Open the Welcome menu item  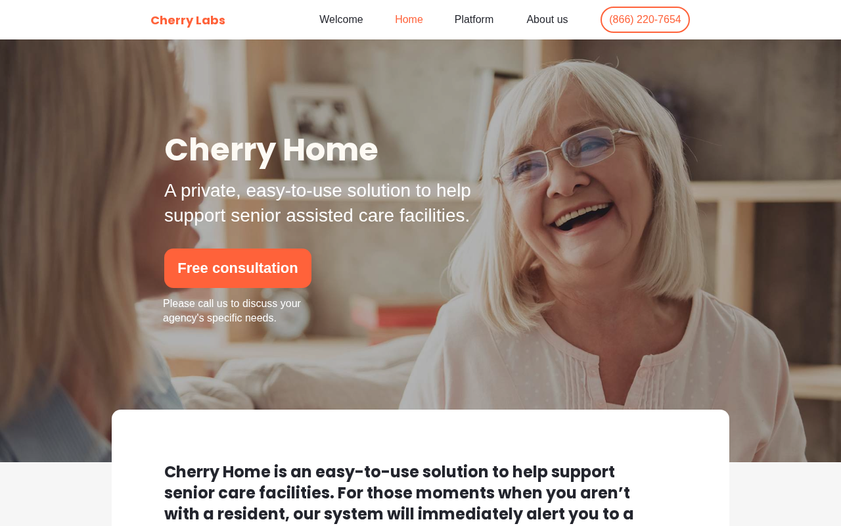[x=341, y=20]
